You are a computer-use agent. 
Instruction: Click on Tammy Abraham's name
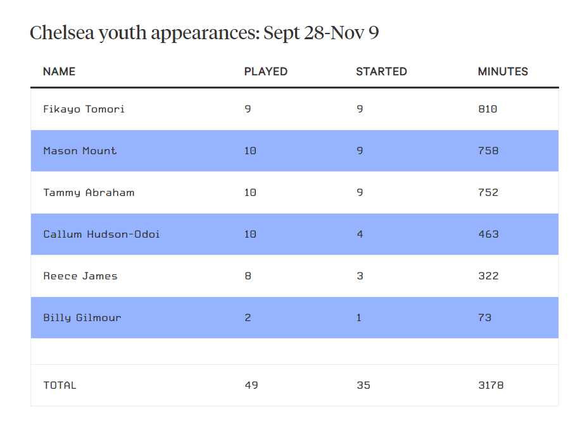pyautogui.click(x=89, y=193)
